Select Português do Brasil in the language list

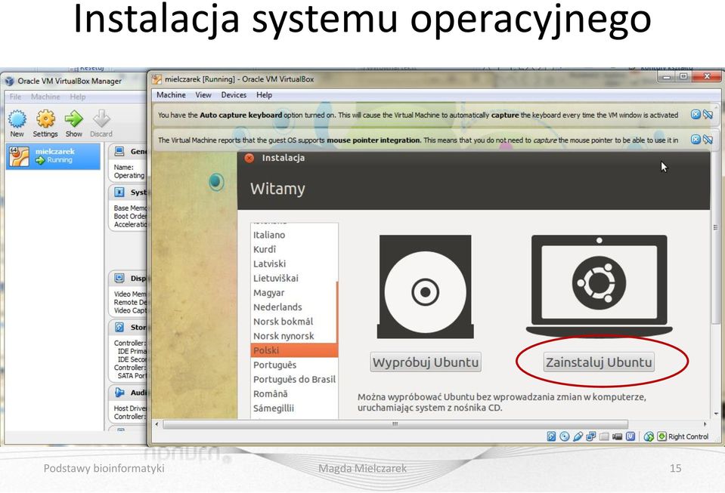click(x=294, y=379)
